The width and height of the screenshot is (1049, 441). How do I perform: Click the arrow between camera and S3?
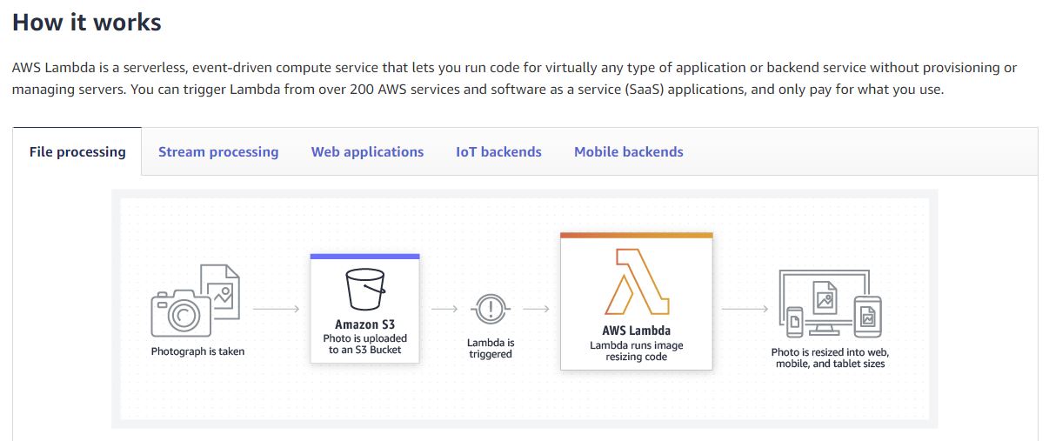(x=277, y=309)
